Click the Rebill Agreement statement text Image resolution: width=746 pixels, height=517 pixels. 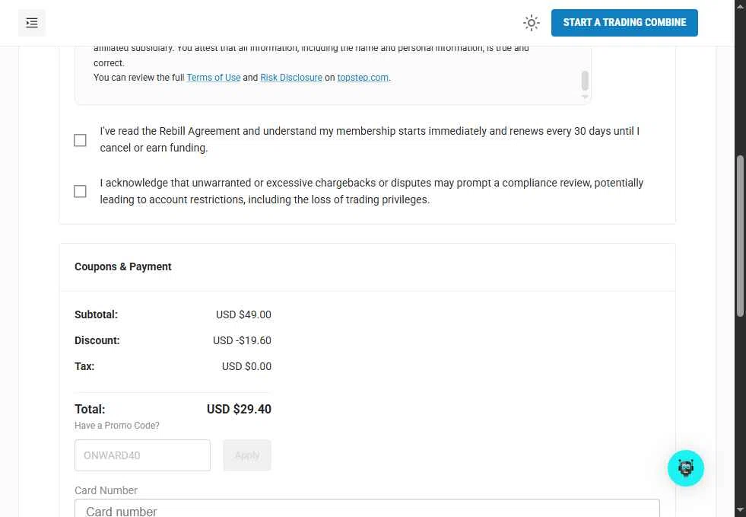(x=370, y=139)
